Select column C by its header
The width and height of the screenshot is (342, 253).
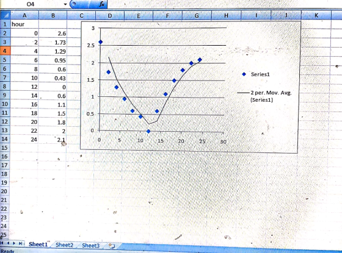coord(81,16)
